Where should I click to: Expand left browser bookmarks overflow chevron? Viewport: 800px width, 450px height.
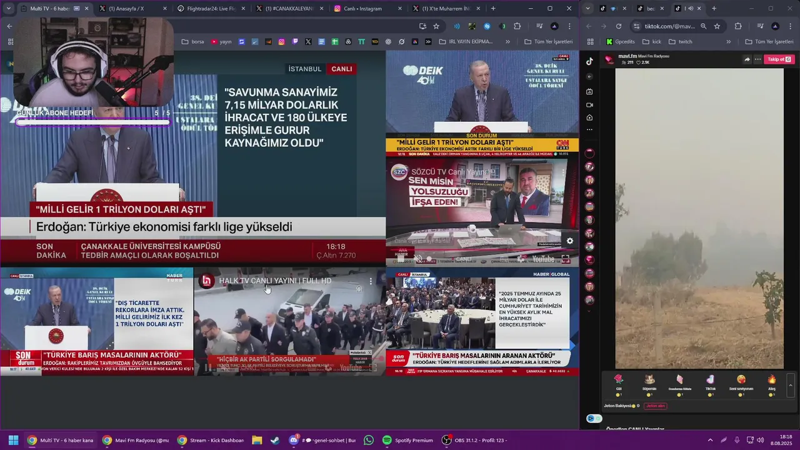507,42
